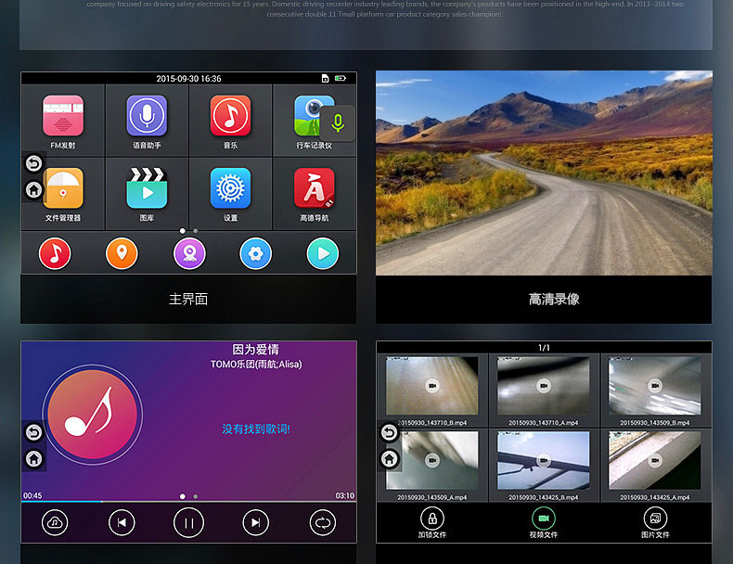
Task: Open cloud music in player
Action: click(55, 522)
